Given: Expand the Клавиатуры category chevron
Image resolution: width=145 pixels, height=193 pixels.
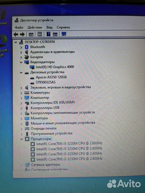Looking at the screenshot, I should (x=21, y=93).
